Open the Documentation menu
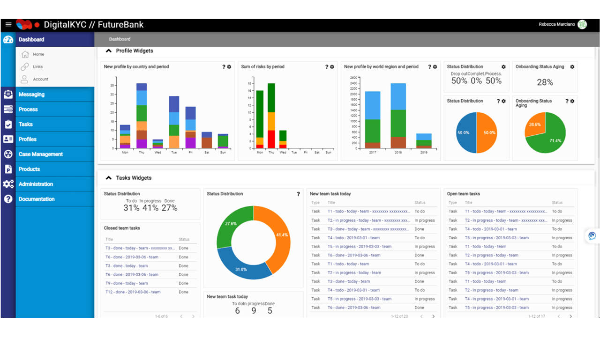The height and width of the screenshot is (337, 600). 55,199
